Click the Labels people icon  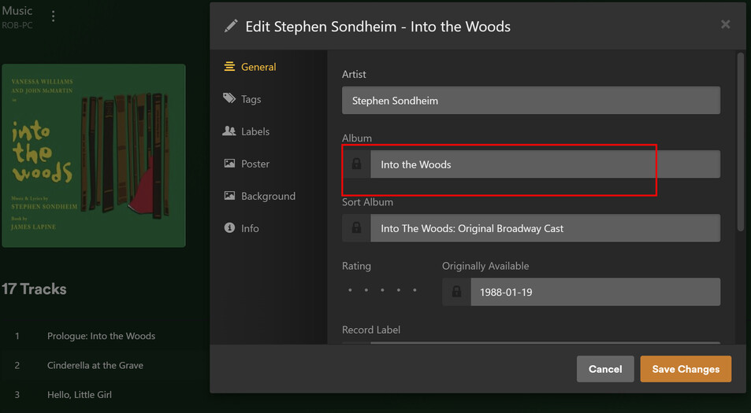click(229, 131)
